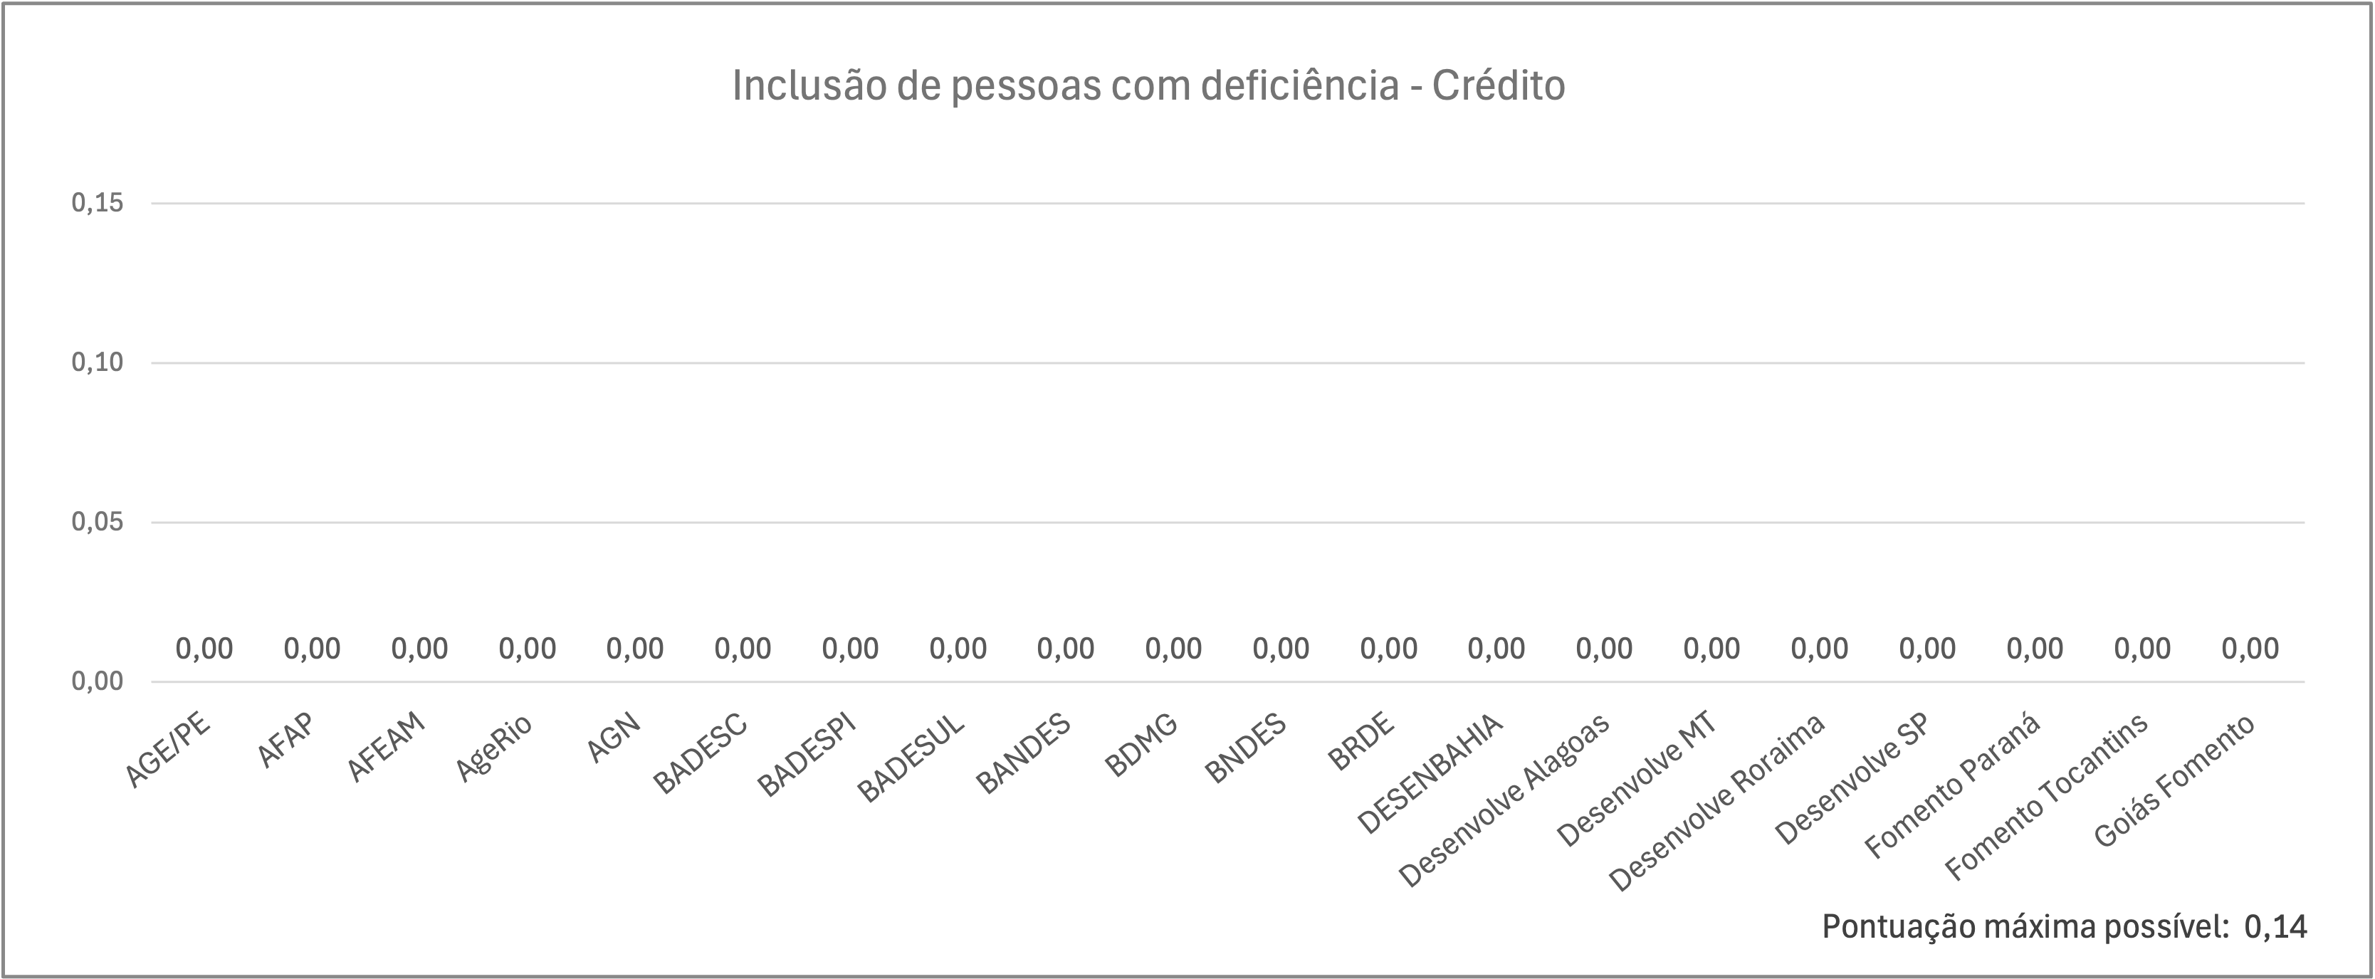This screenshot has height=979, width=2375.
Task: Select the BDMG category label
Action: (x=1141, y=744)
